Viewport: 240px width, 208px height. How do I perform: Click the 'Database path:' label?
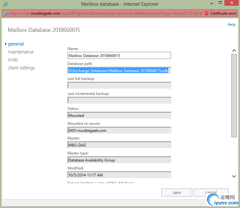tap(80, 64)
